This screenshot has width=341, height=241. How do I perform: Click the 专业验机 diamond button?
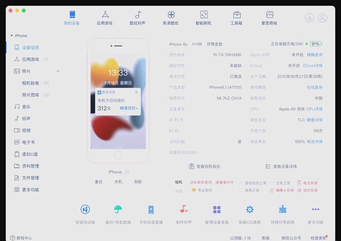202,190
